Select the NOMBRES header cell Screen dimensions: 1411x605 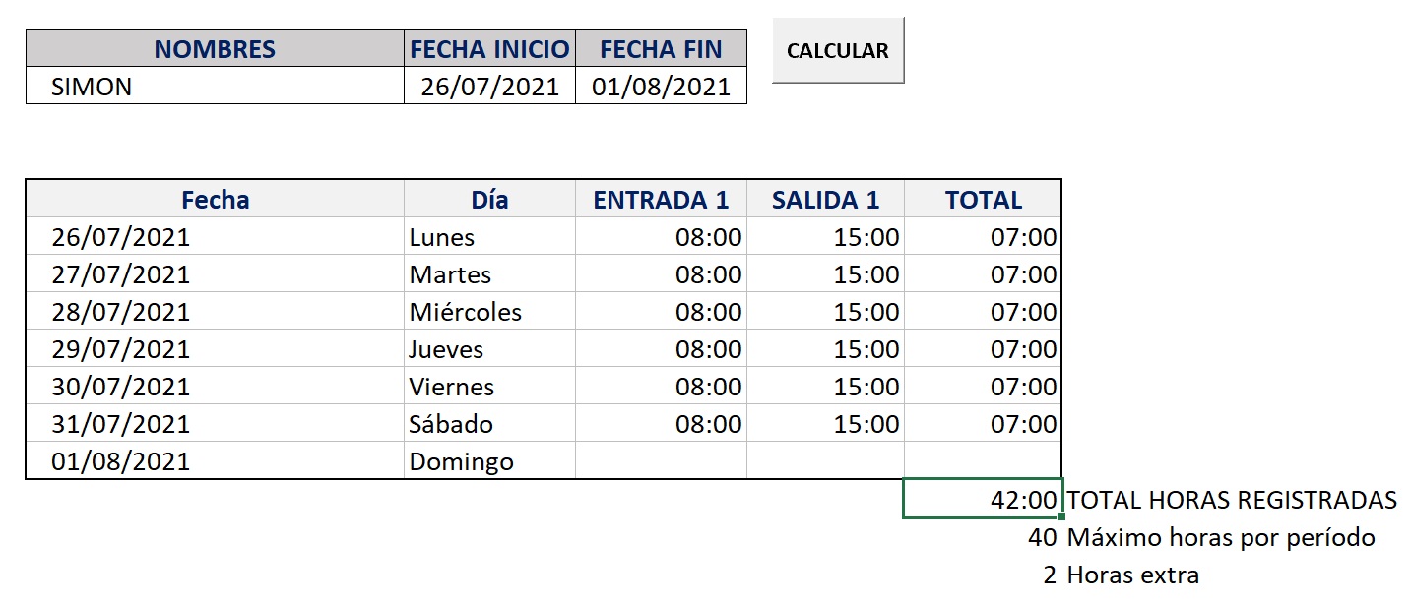[215, 49]
